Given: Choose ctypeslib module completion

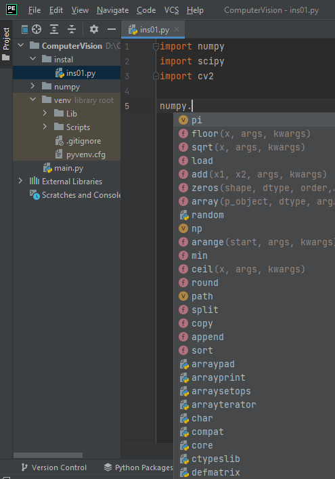Looking at the screenshot, I should pyautogui.click(x=254, y=459).
